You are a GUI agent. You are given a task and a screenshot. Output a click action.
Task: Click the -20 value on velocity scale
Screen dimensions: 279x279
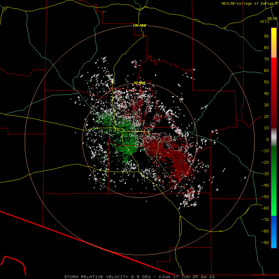tap(265, 162)
